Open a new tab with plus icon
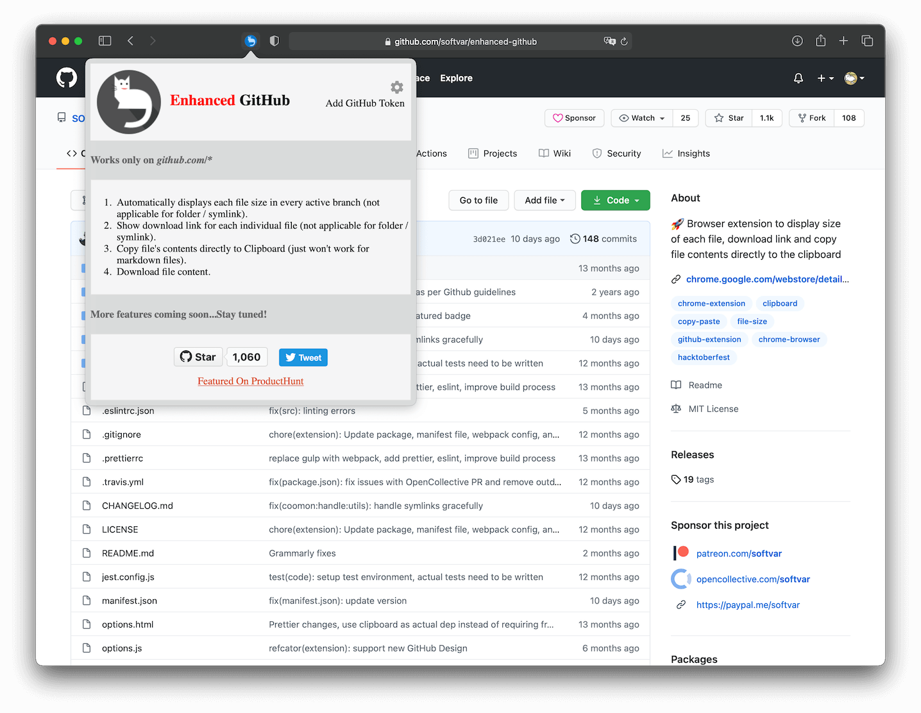Image resolution: width=921 pixels, height=713 pixels. [843, 41]
